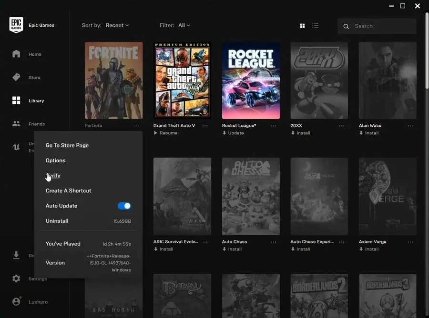This screenshot has height=318, width=429.
Task: Click the Store tag icon
Action: tap(16, 77)
